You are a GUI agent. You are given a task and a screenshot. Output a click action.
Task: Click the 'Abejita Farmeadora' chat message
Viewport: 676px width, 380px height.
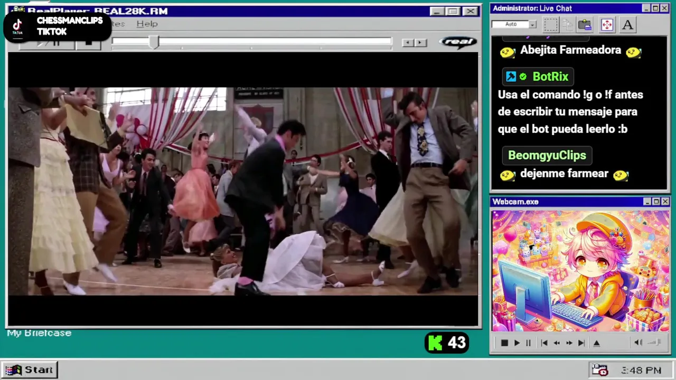(x=570, y=50)
